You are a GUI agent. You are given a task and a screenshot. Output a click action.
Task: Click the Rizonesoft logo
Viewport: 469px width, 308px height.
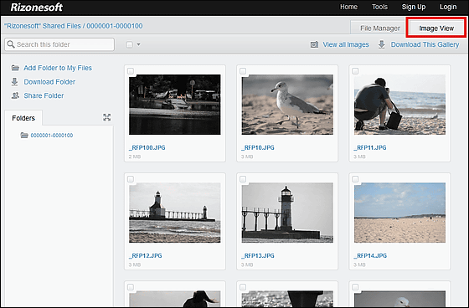pyautogui.click(x=37, y=8)
